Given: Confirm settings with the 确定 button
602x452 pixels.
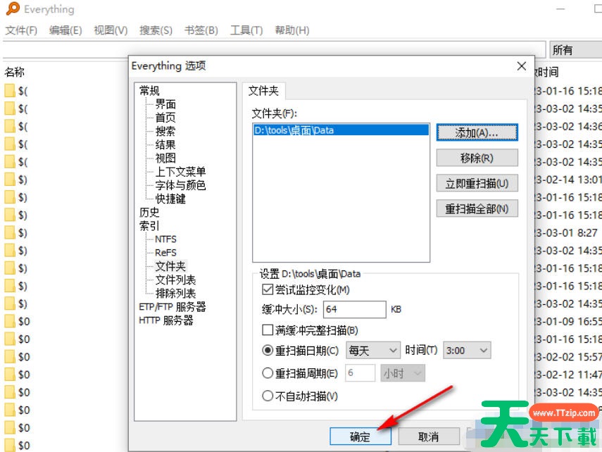Looking at the screenshot, I should pos(360,436).
